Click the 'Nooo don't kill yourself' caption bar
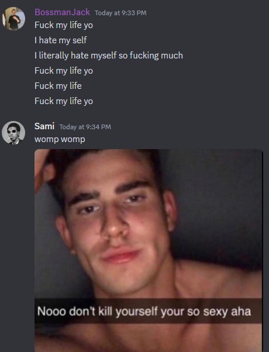Image resolution: width=269 pixels, height=352 pixels. [x=148, y=311]
